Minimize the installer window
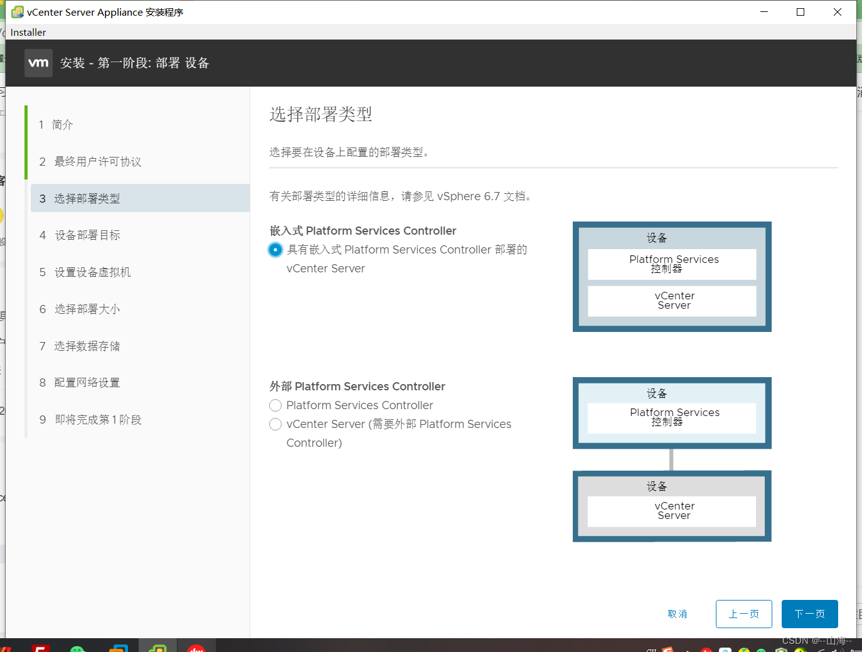 (x=764, y=12)
